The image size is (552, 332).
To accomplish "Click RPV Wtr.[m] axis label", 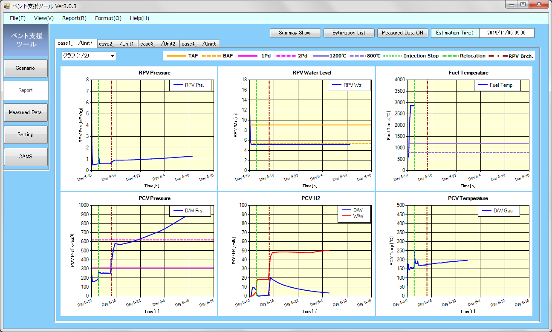I will point(235,125).
